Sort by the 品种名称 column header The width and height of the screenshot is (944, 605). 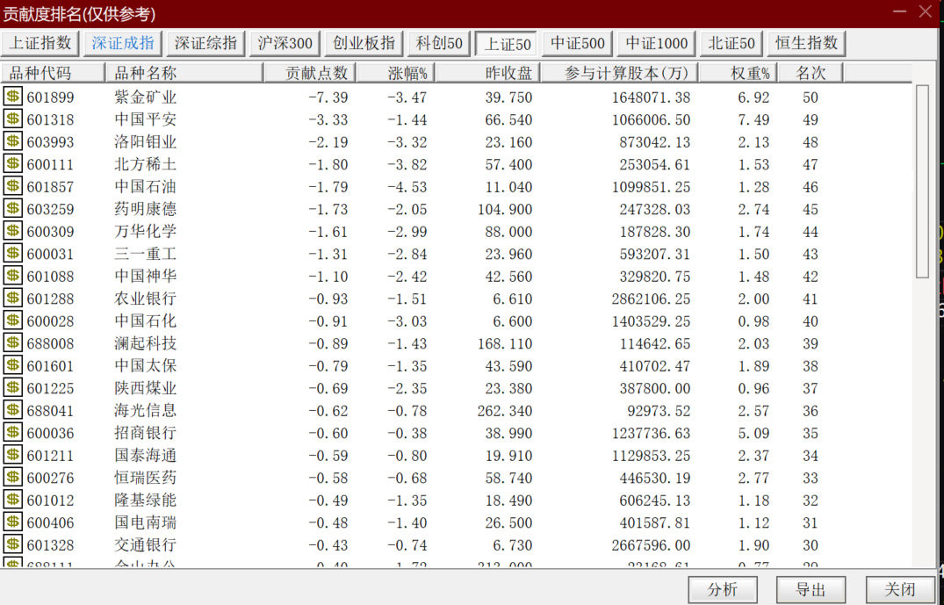click(184, 74)
